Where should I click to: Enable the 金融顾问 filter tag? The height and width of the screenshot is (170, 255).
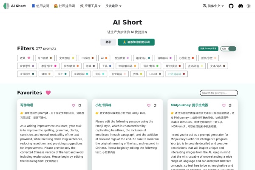pos(81,74)
